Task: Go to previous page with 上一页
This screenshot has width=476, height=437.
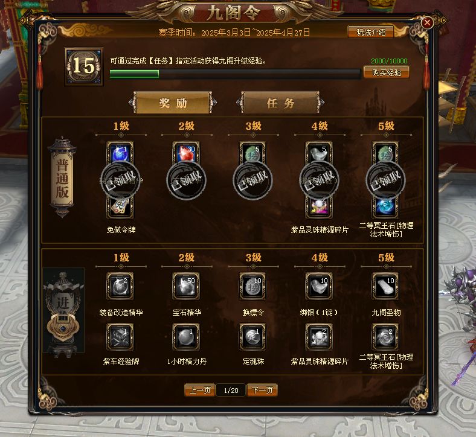Action: [x=200, y=390]
